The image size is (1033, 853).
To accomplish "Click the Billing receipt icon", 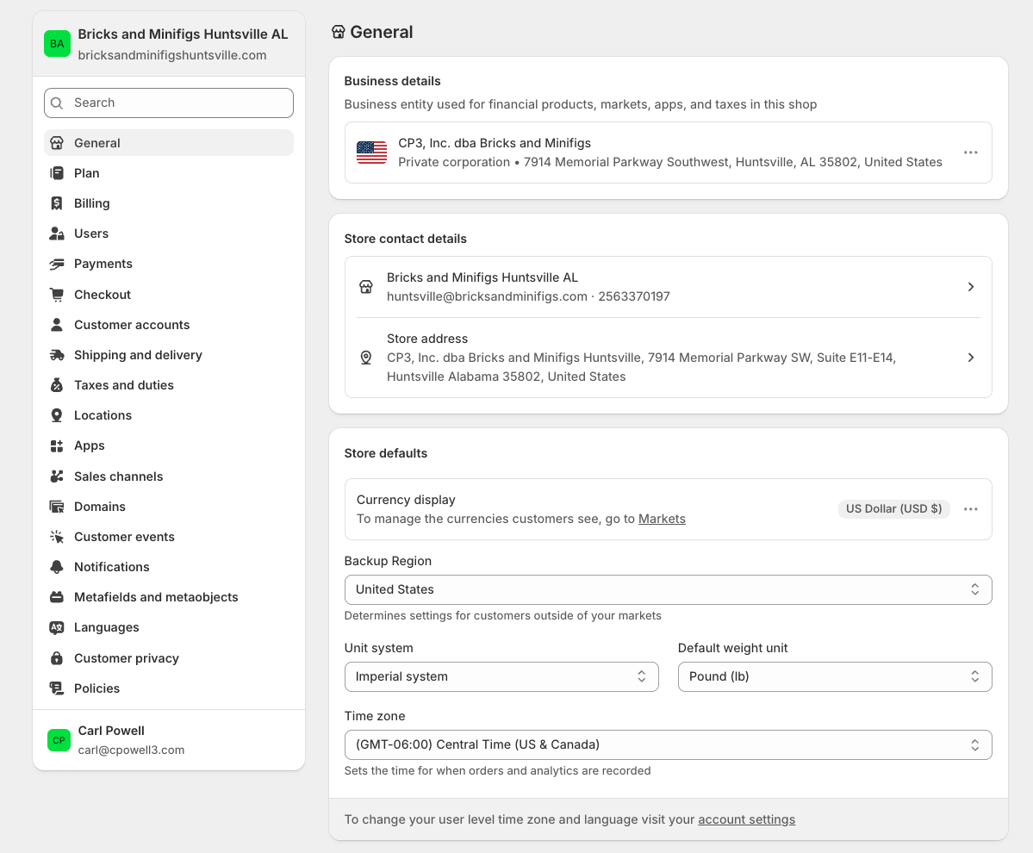I will pos(57,203).
